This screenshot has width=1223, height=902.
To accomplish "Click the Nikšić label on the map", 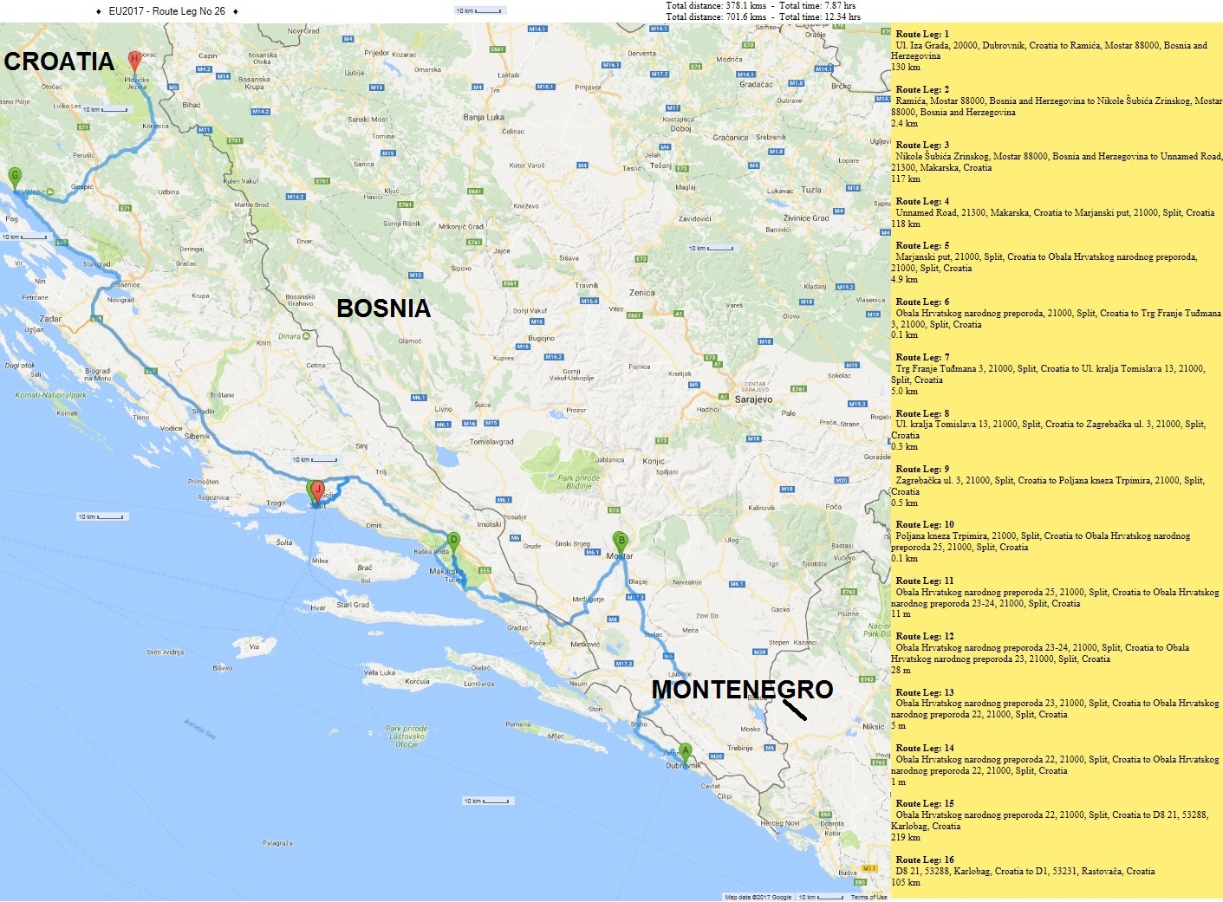I will (874, 726).
